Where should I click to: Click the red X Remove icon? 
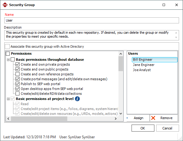(x=153, y=118)
